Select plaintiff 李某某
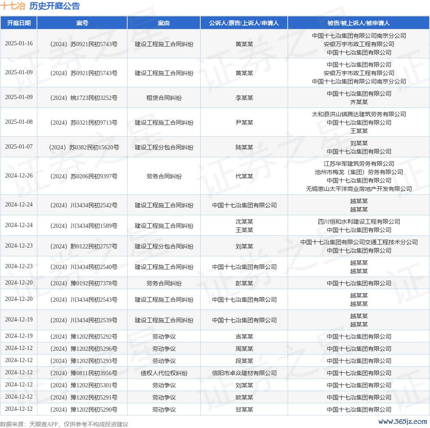The height and width of the screenshot is (428, 430). point(244,98)
